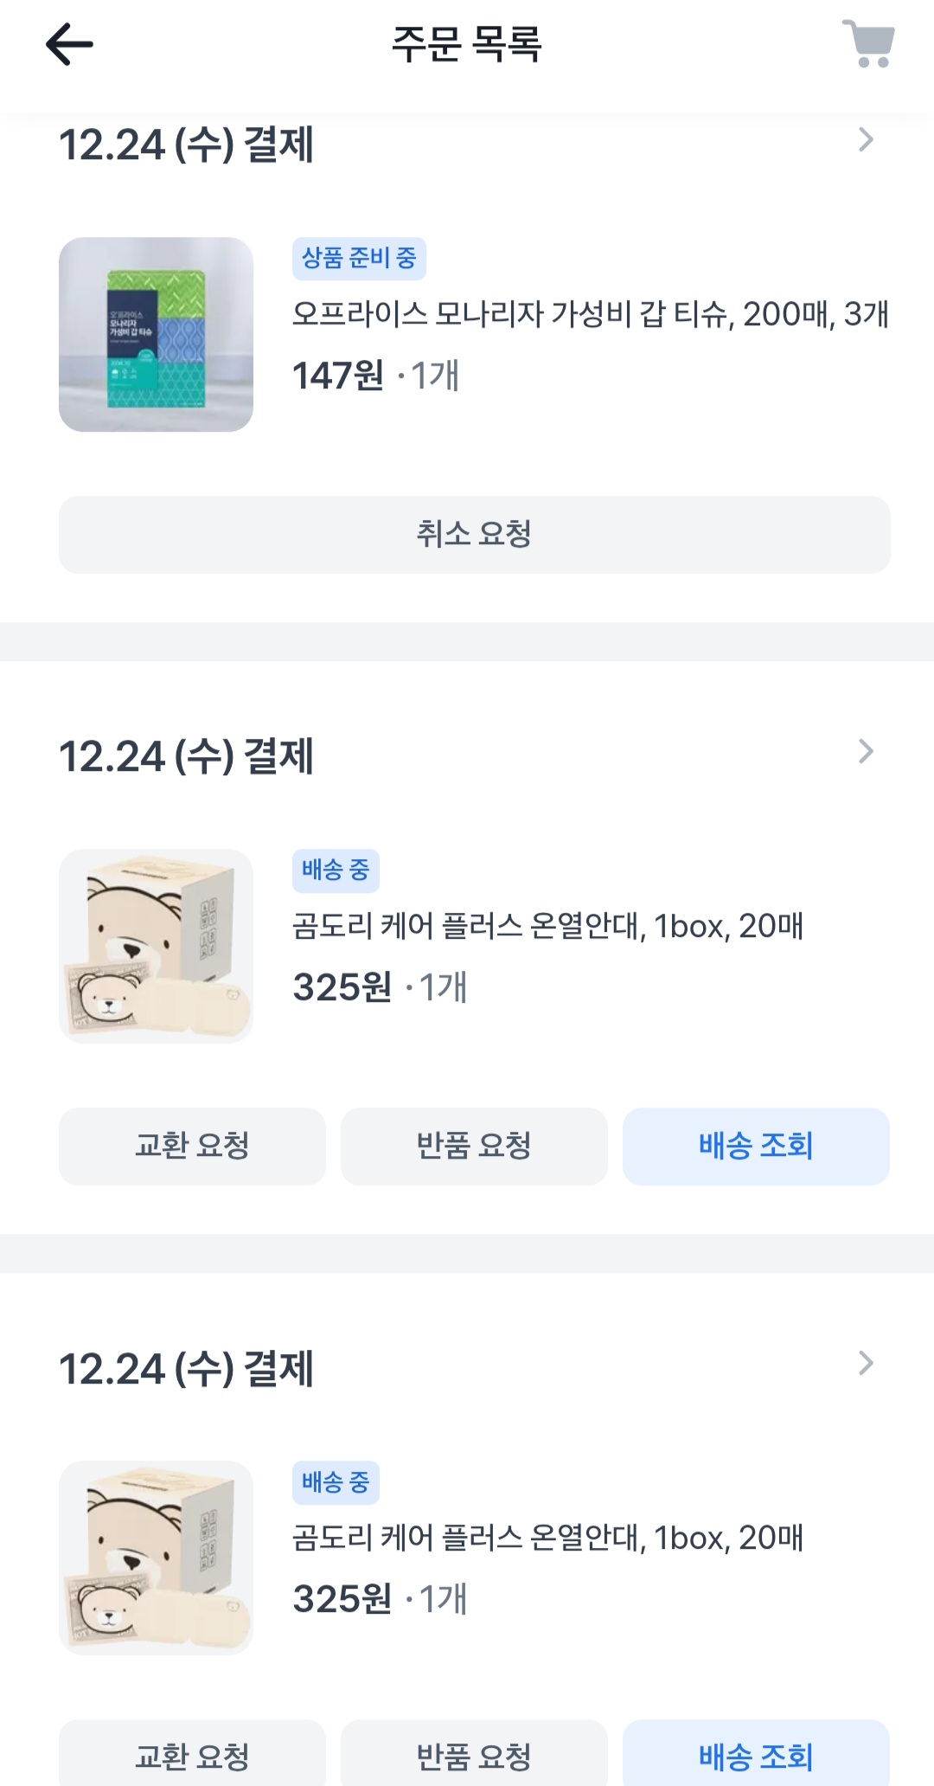Open the 오프라이스 모나리자 tissue product title

[x=590, y=314]
